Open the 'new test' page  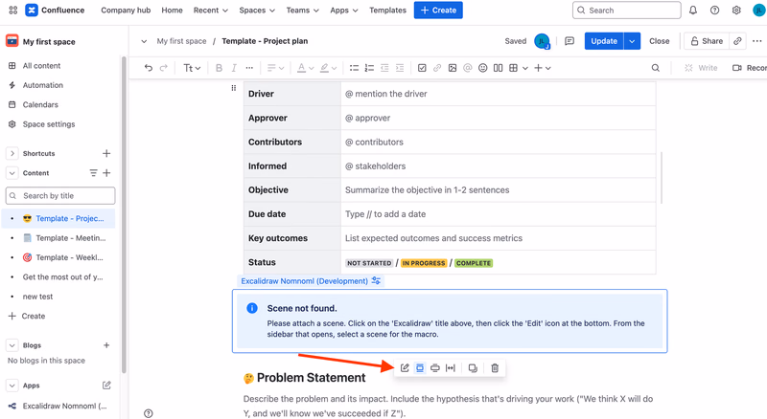(x=37, y=297)
